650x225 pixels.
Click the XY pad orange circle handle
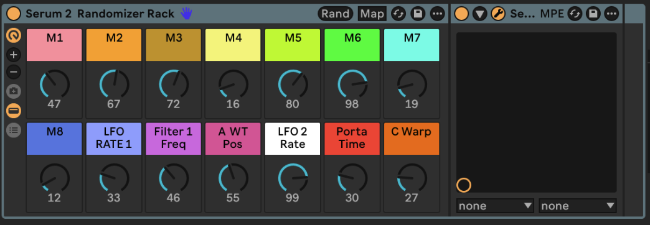coord(464,185)
